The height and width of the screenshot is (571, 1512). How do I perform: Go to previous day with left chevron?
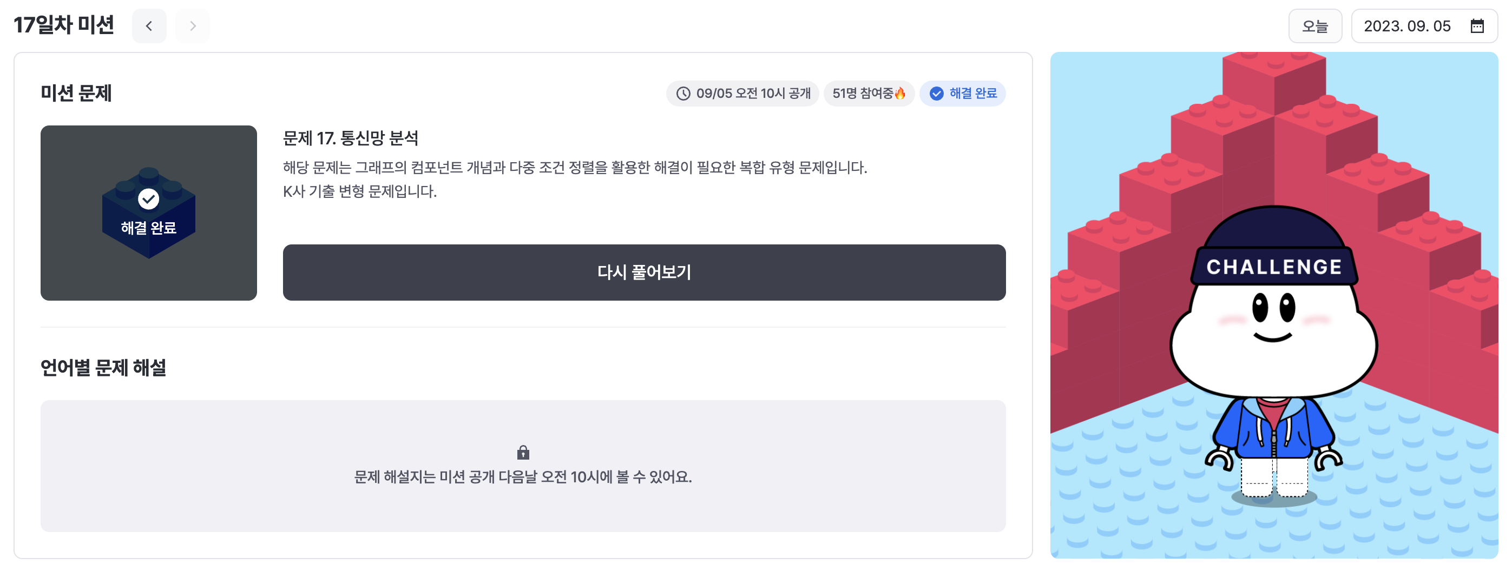coord(149,25)
